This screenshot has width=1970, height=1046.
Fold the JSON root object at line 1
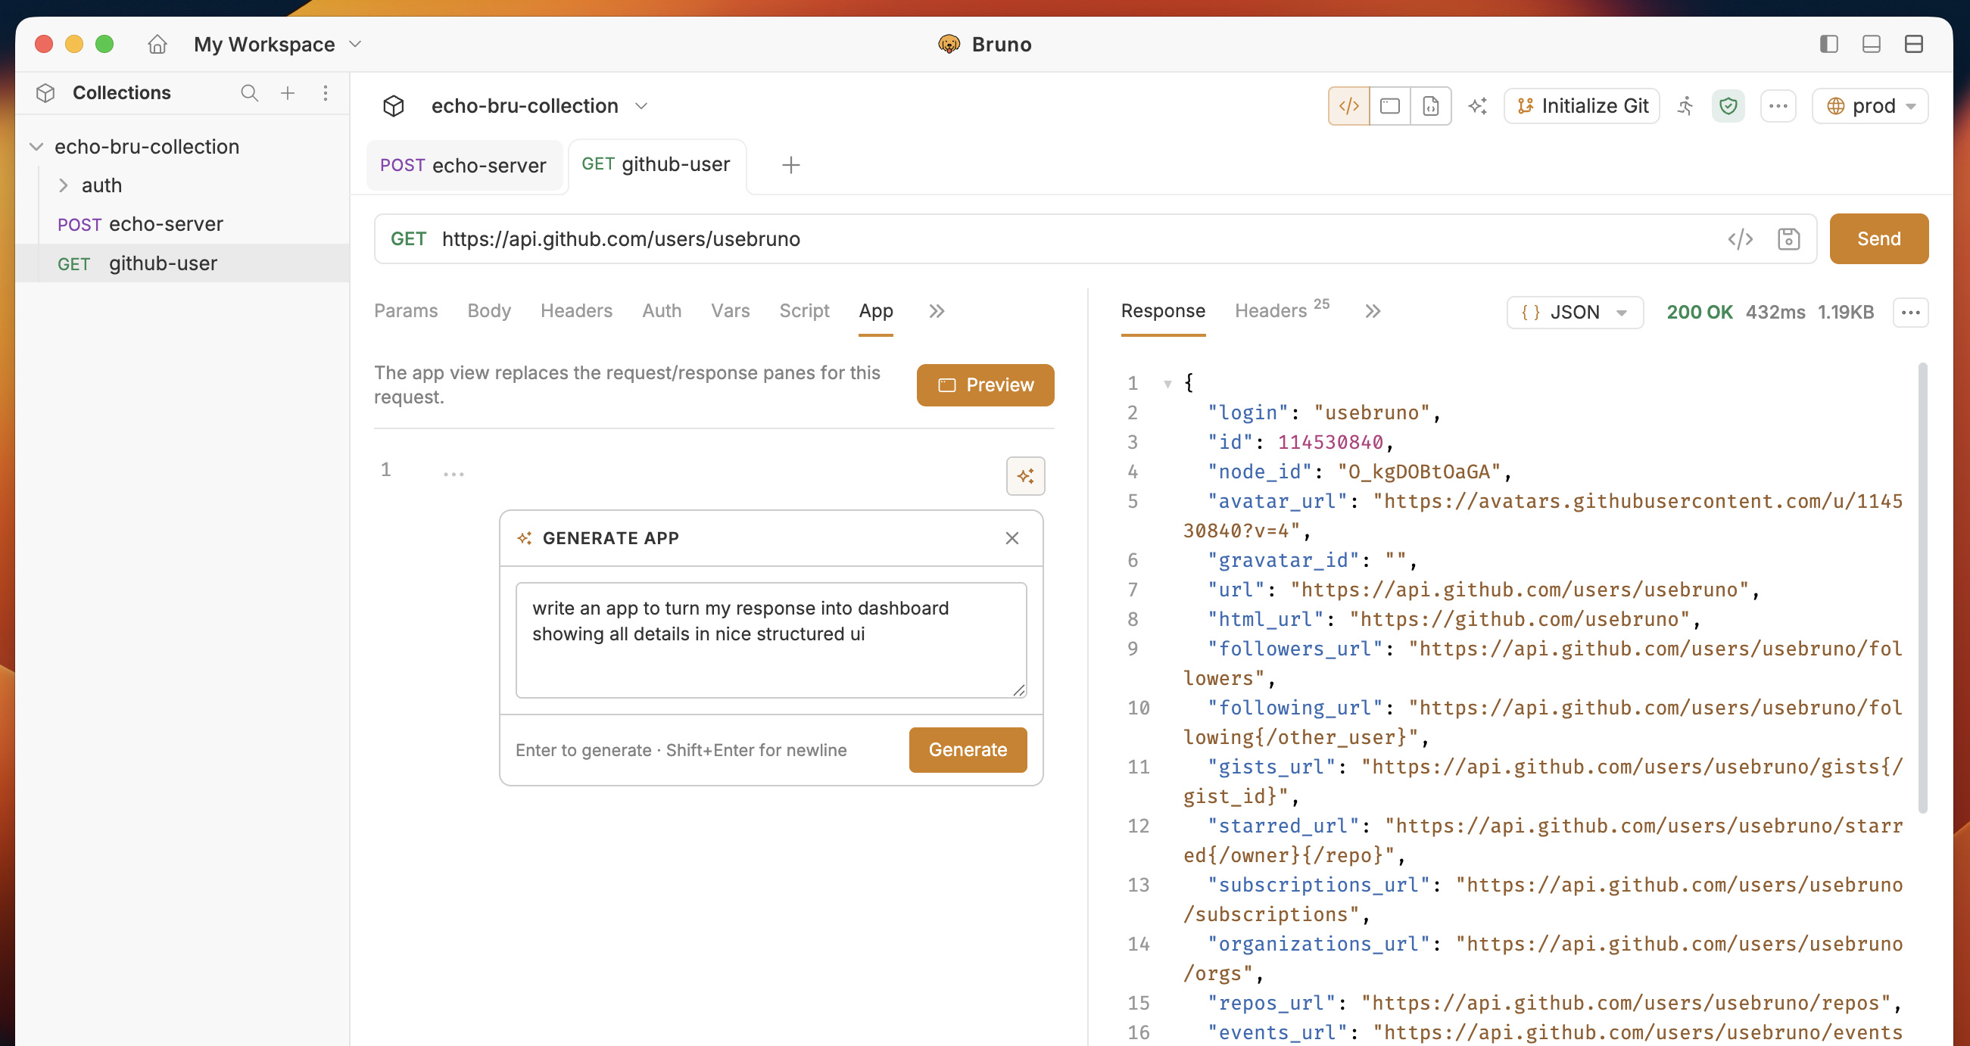pyautogui.click(x=1167, y=384)
